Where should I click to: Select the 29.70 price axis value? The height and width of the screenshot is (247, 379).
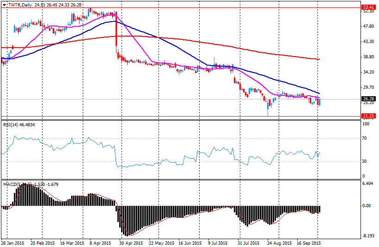point(368,87)
